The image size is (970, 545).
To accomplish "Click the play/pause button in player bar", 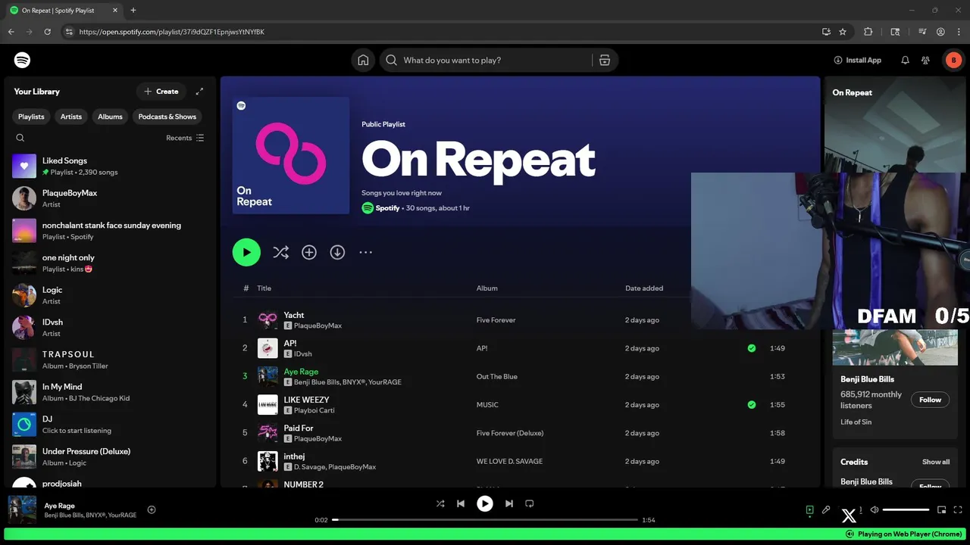I will point(485,503).
